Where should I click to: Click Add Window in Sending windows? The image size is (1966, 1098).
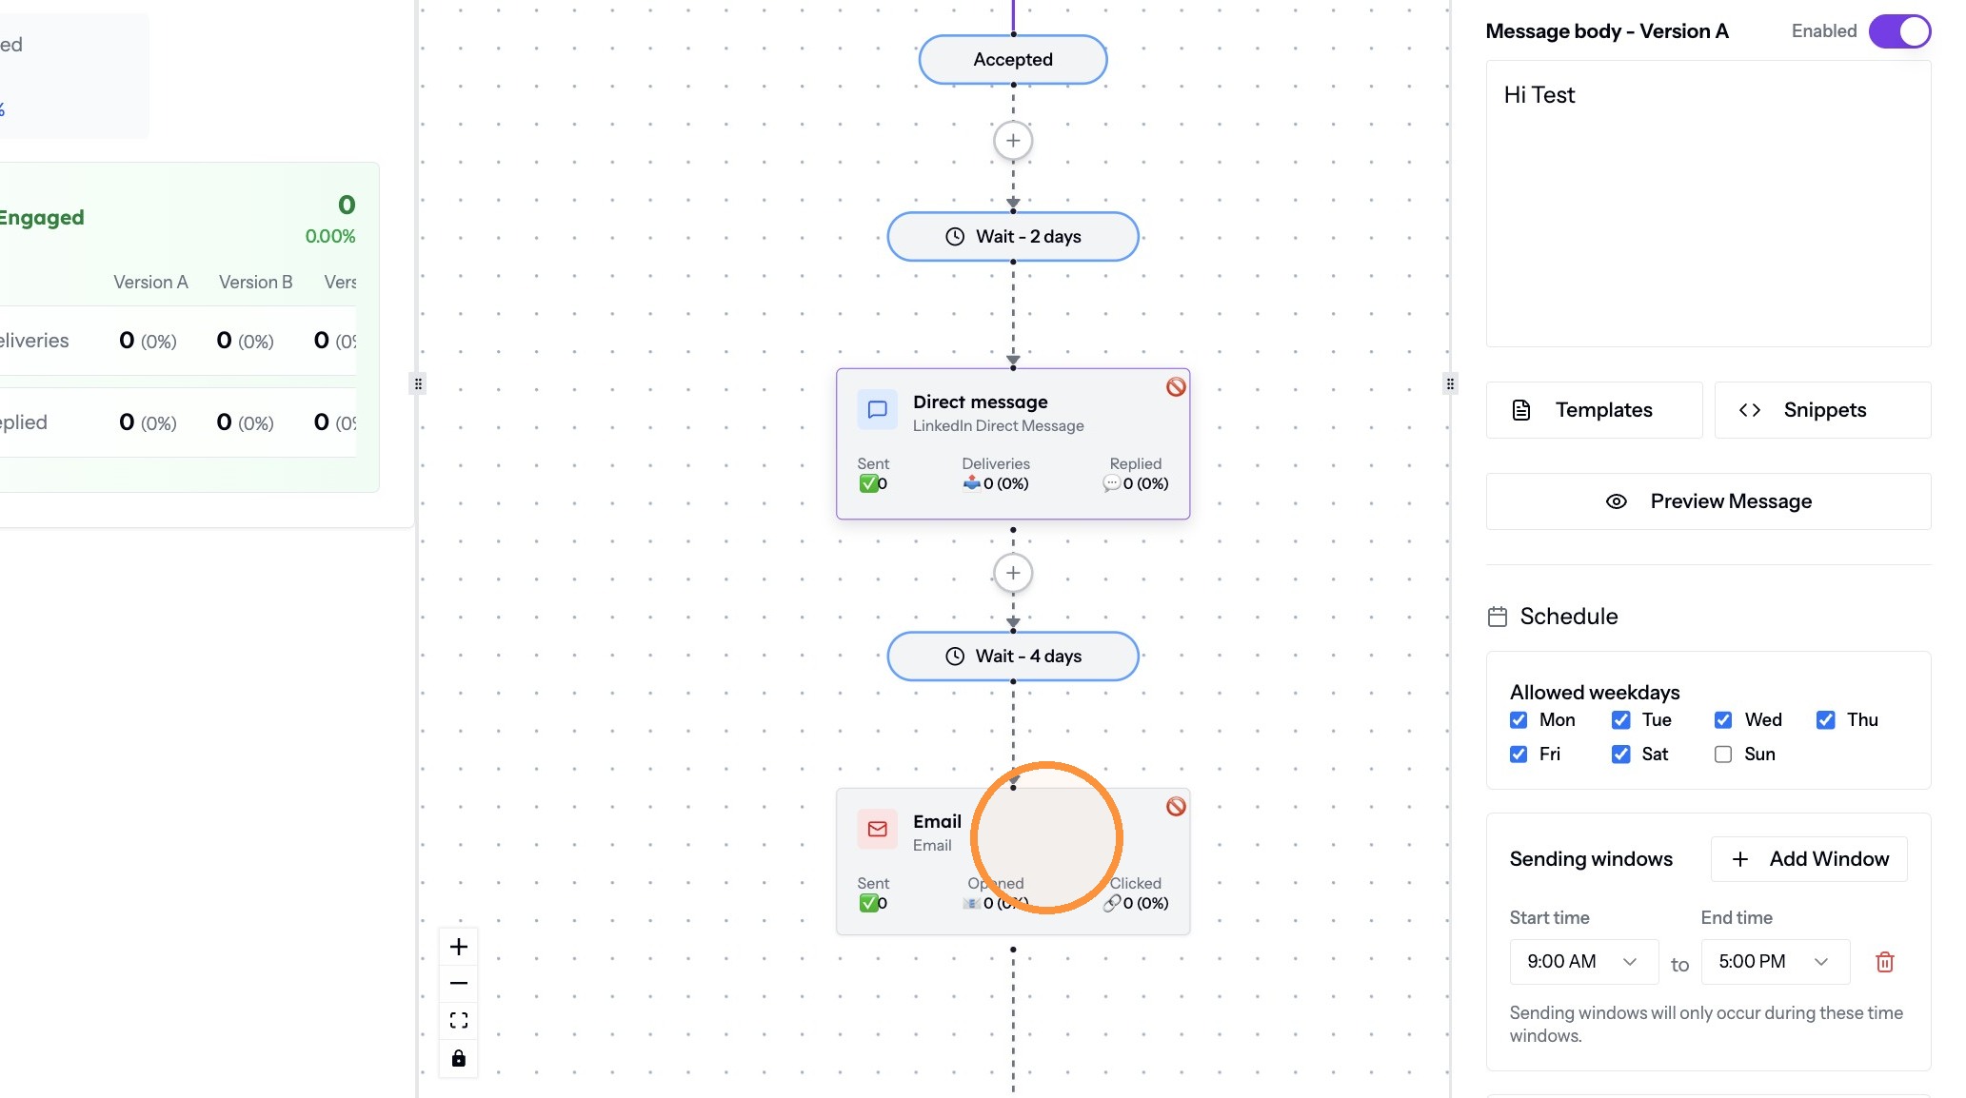pyautogui.click(x=1809, y=859)
